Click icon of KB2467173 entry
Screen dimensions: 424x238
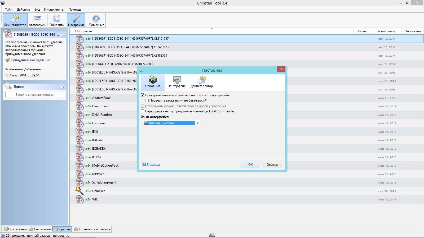(80, 47)
